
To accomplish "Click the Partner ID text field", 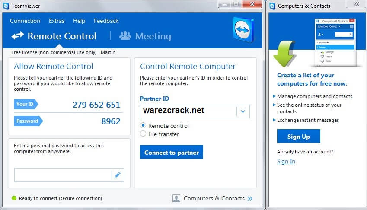I will (188, 111).
